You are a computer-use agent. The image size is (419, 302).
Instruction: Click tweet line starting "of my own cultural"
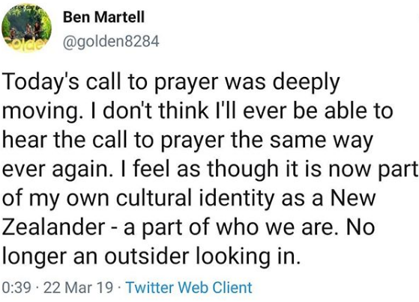coord(189,199)
